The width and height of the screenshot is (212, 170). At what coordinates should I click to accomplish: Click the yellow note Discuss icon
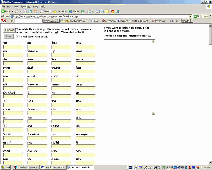point(107,12)
